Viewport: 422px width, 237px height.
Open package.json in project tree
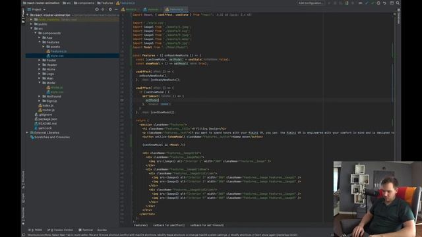coord(45,119)
